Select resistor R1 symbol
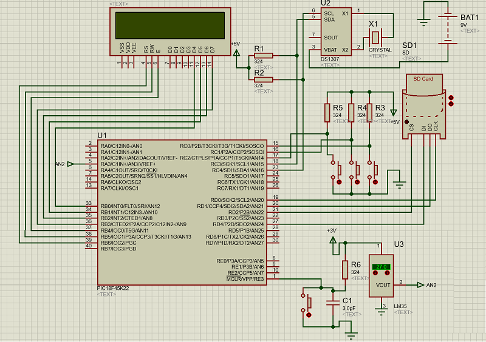 pos(263,56)
